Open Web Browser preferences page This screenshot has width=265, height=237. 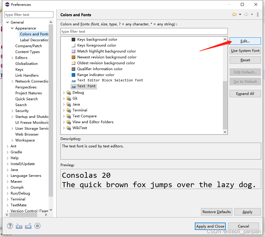pyautogui.click(x=27, y=134)
